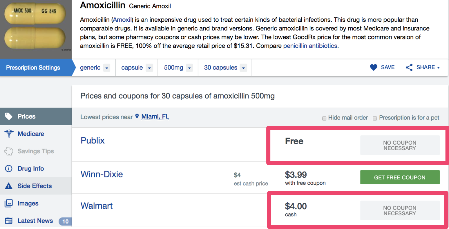The width and height of the screenshot is (449, 229).
Task: Click the Side Effects warning triangle icon
Action: tap(9, 186)
